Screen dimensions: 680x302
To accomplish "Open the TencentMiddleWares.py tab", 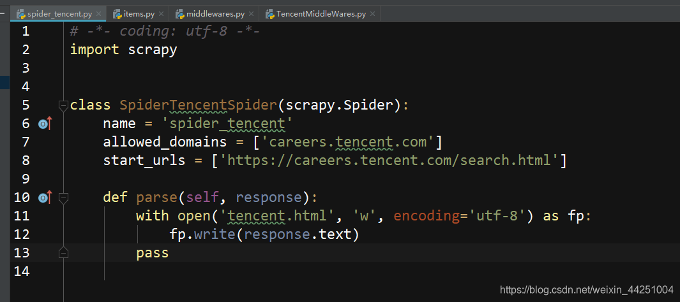I will (321, 14).
